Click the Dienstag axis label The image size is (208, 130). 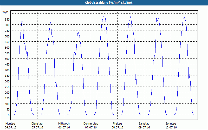(x=37, y=124)
